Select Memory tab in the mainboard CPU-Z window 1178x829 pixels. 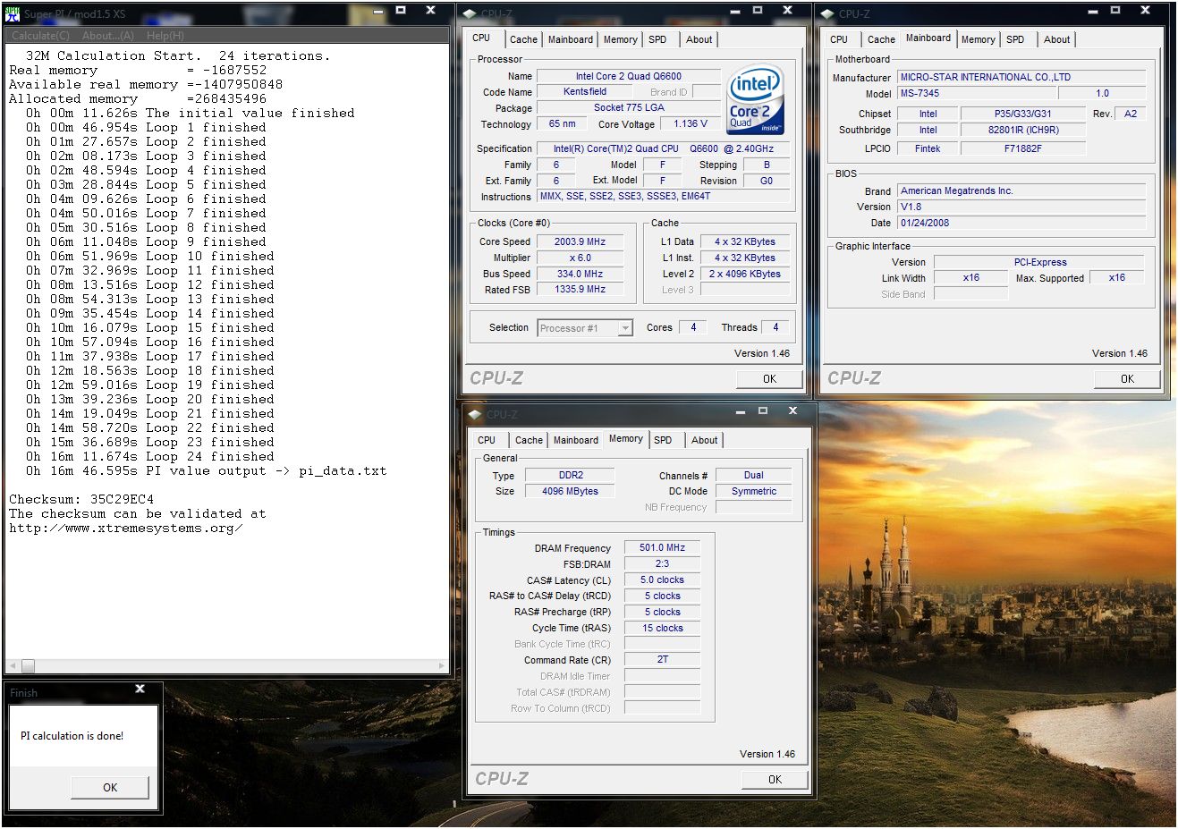(x=978, y=39)
